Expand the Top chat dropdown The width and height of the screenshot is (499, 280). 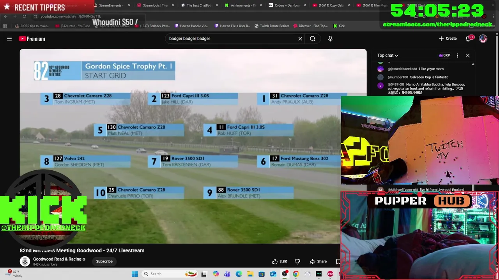(x=388, y=55)
